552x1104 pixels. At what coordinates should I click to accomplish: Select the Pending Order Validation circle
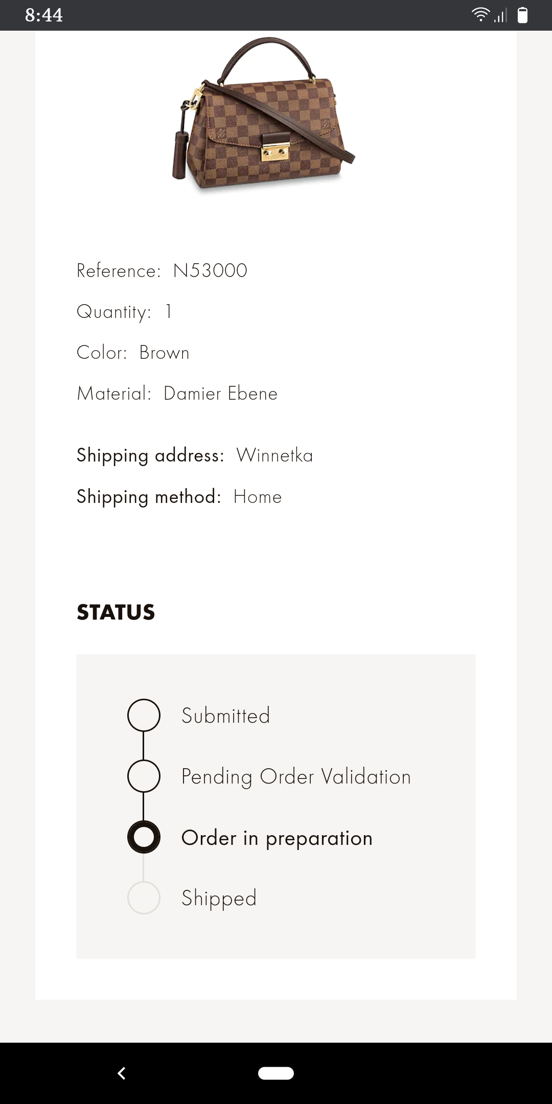point(144,776)
